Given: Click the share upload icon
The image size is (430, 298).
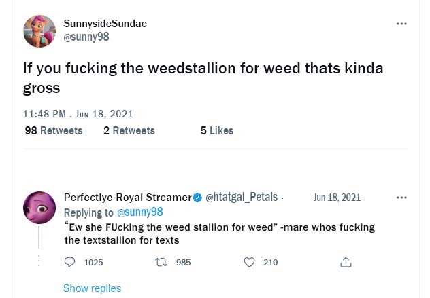Looking at the screenshot, I should pos(345,262).
